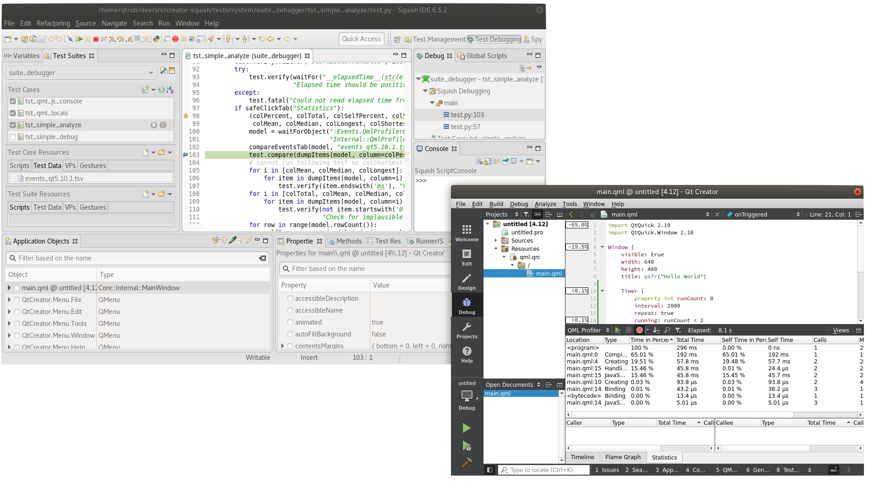Expand the QtCreator.Menu.Edit object node
The image size is (874, 482).
point(9,312)
